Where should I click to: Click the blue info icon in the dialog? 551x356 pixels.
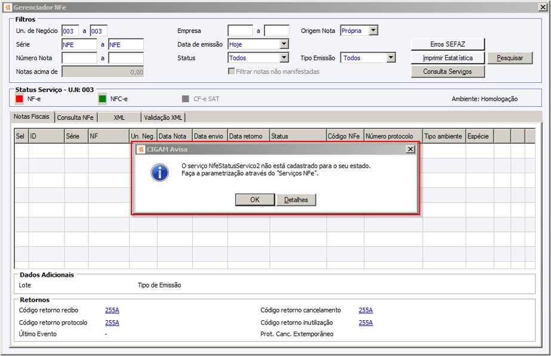coord(159,173)
